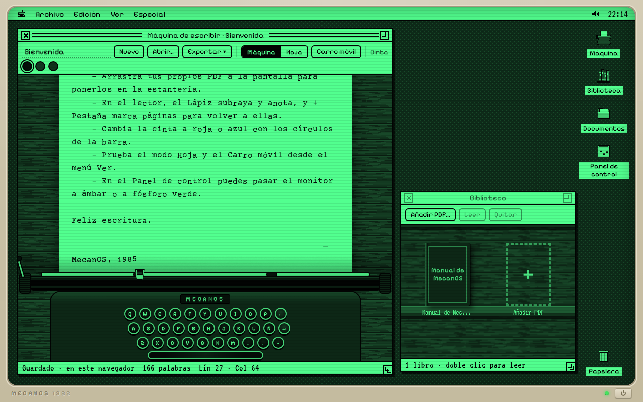Click the Leer button in Biblioteca
The width and height of the screenshot is (643, 402).
click(472, 215)
